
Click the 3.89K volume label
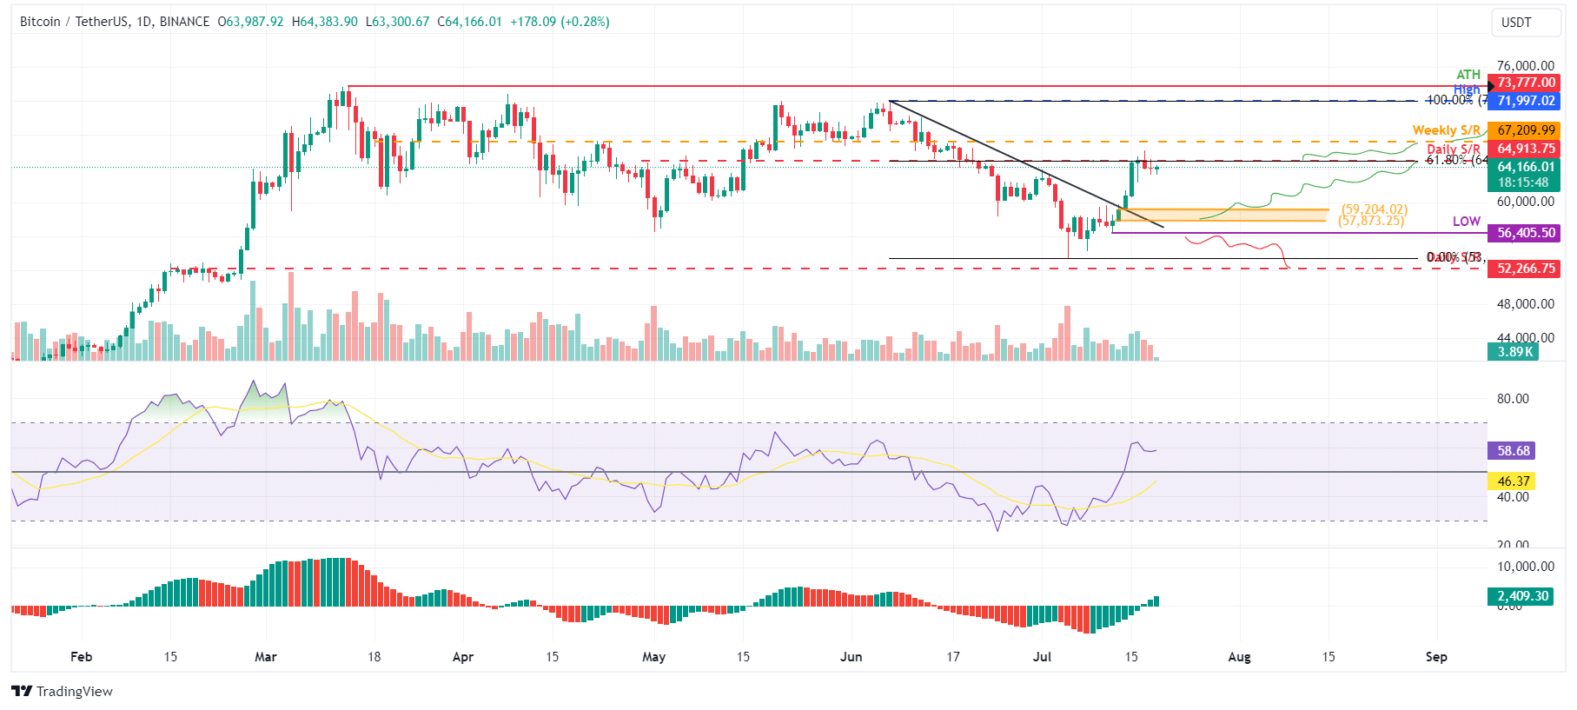coord(1513,352)
